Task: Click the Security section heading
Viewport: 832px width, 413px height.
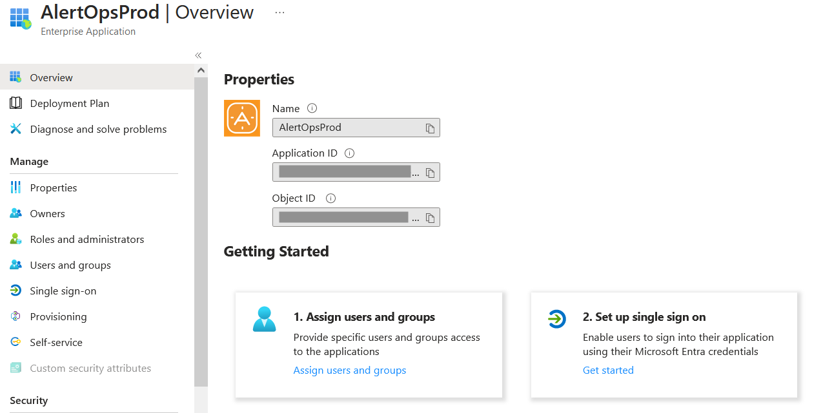Action: (x=29, y=400)
